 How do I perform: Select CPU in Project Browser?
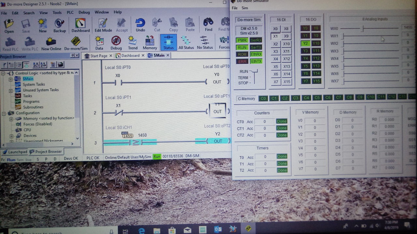(x=27, y=130)
